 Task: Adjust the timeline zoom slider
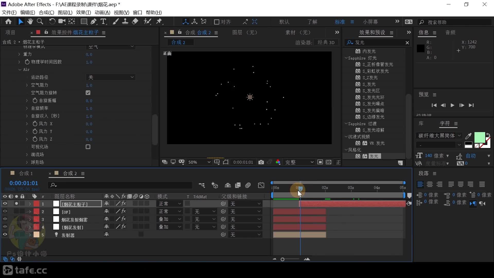pyautogui.click(x=283, y=259)
